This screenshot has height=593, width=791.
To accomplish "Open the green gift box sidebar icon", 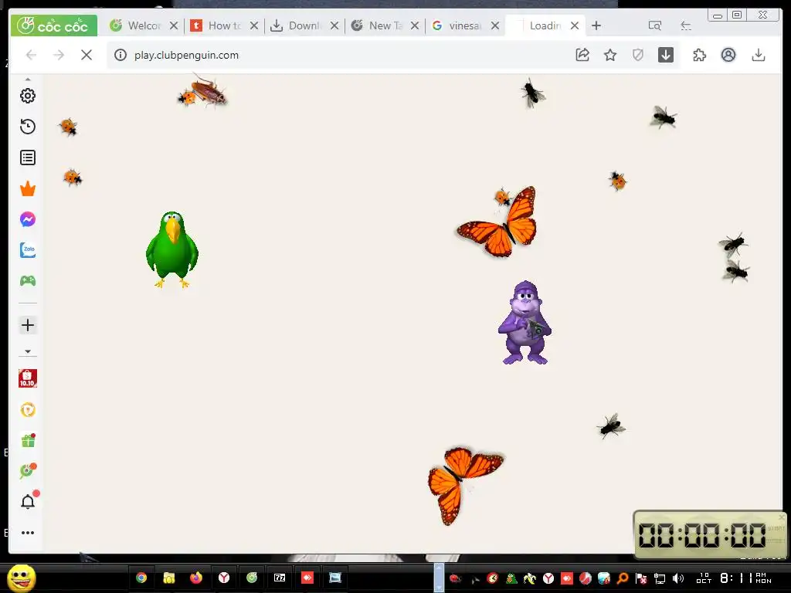I will 29,440.
